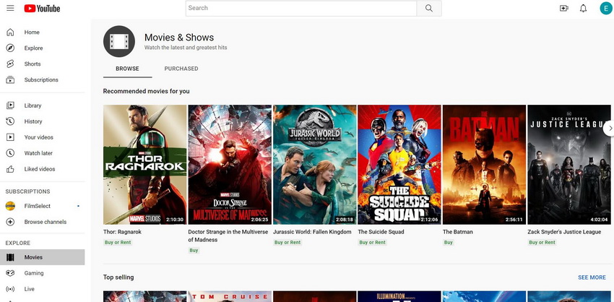Open Jurassic World poster thumbnail

coord(315,165)
